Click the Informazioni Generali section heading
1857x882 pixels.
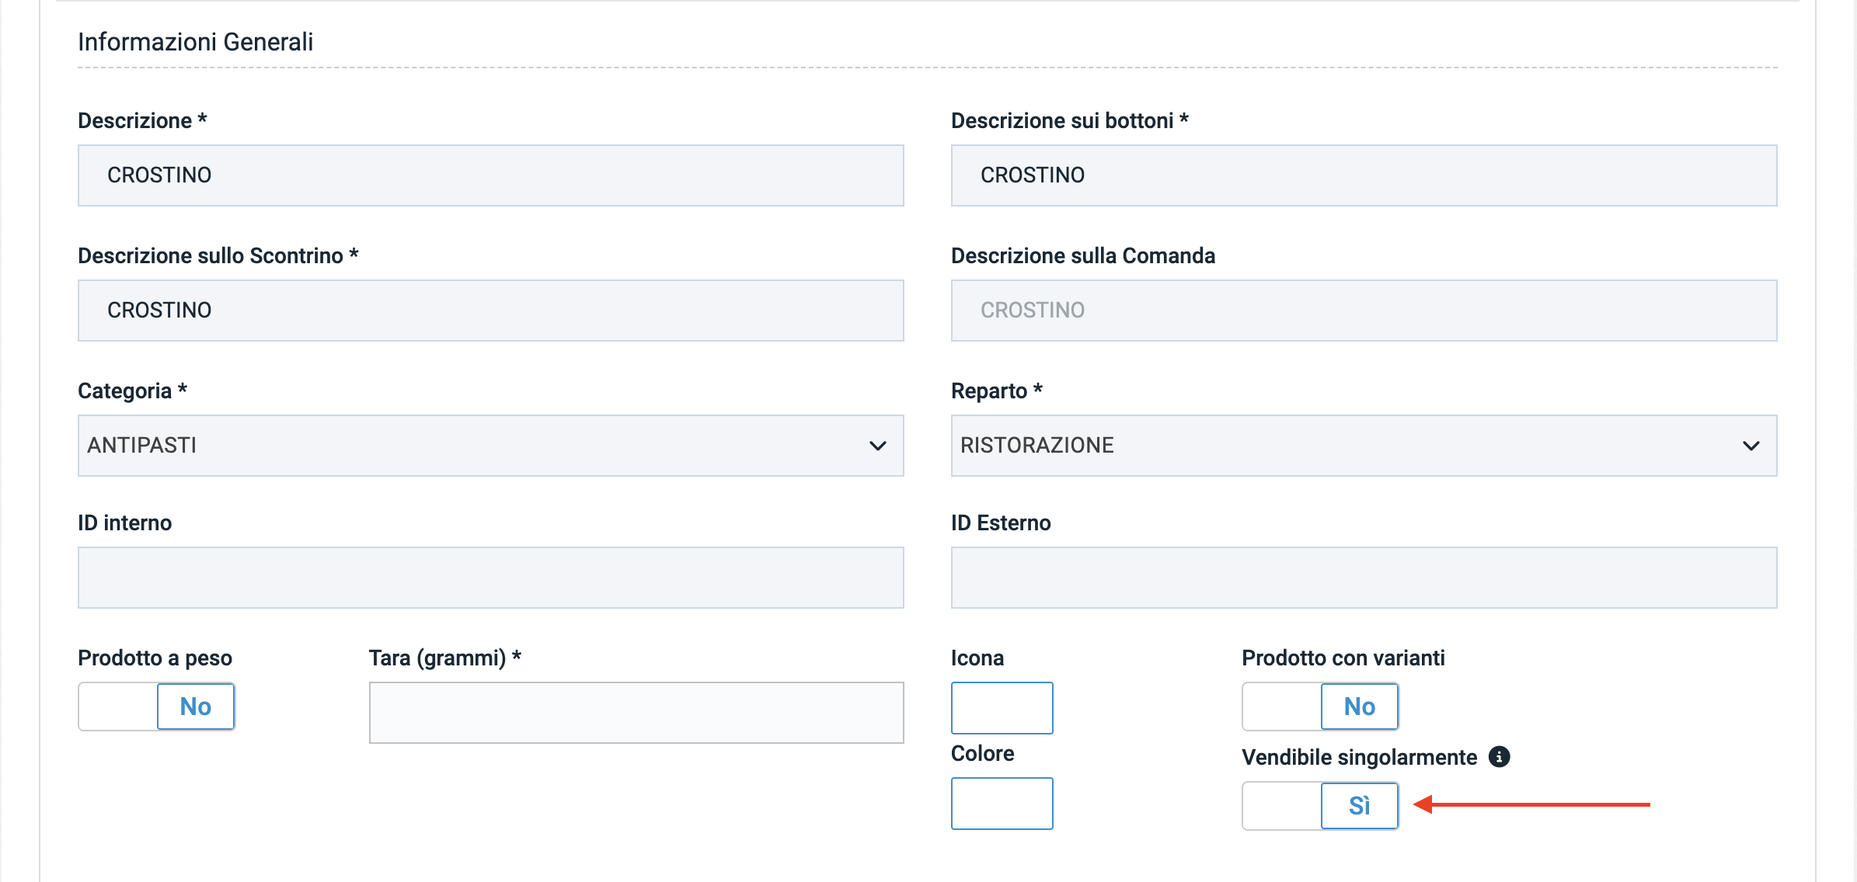[x=196, y=42]
